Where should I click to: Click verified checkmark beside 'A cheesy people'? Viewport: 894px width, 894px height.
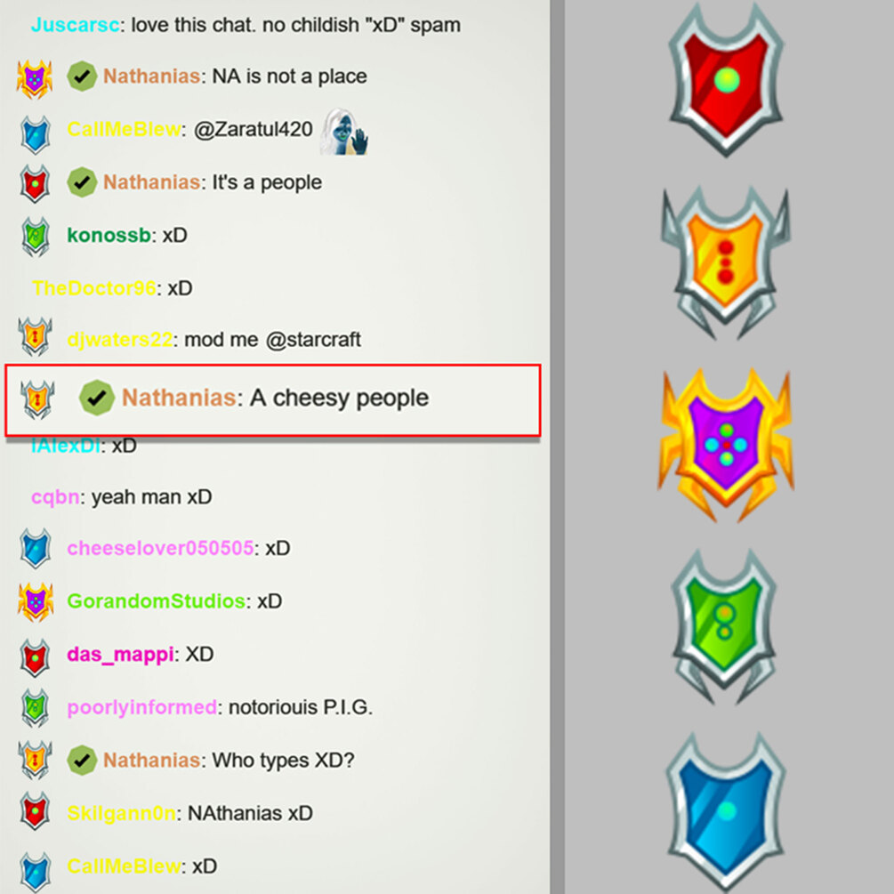pyautogui.click(x=96, y=398)
